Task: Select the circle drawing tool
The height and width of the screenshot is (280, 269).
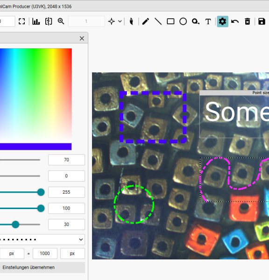Action: coord(183,21)
